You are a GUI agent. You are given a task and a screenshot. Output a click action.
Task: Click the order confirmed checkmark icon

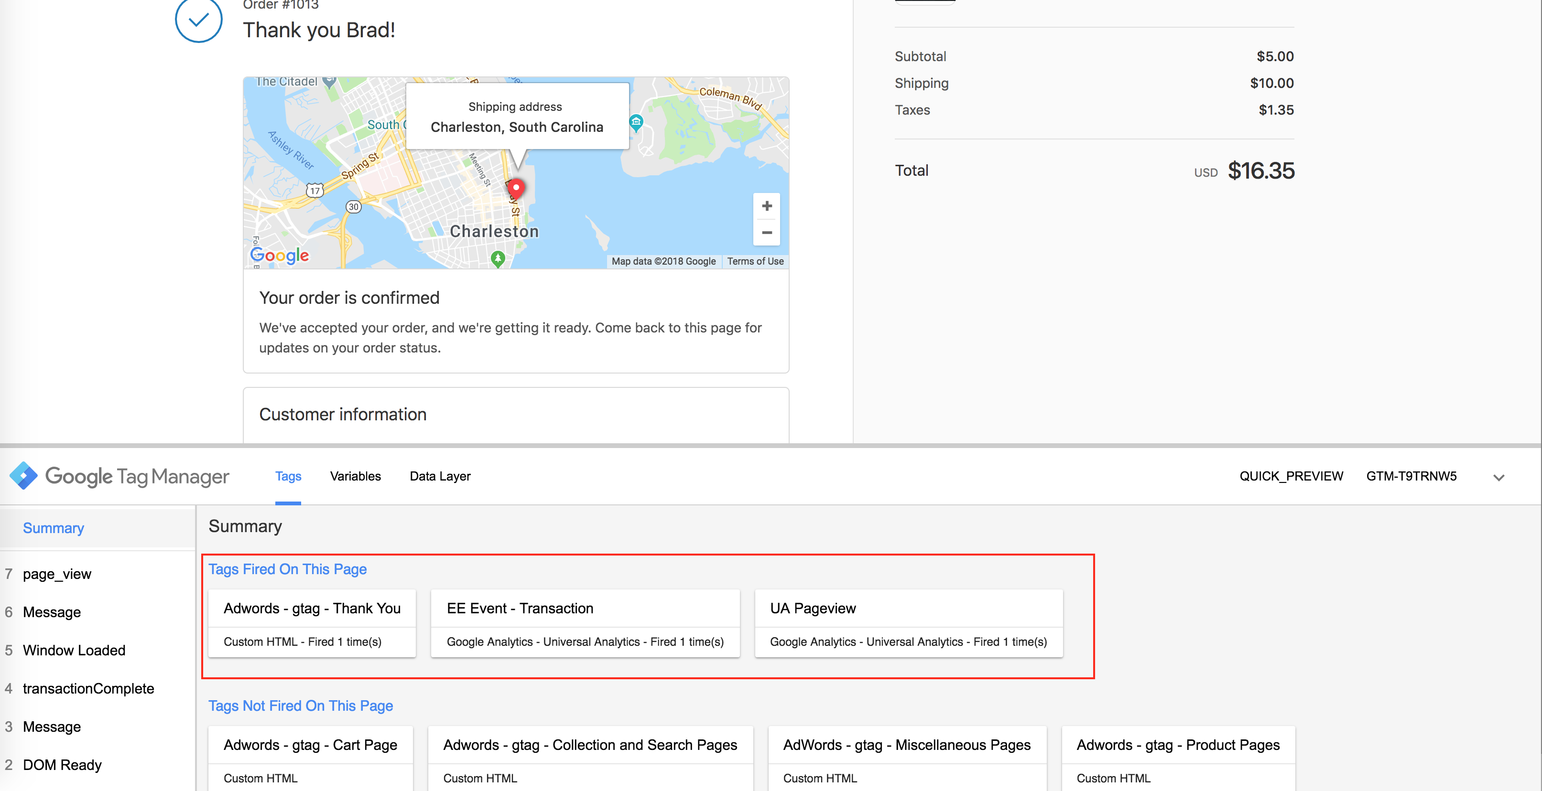(x=199, y=20)
